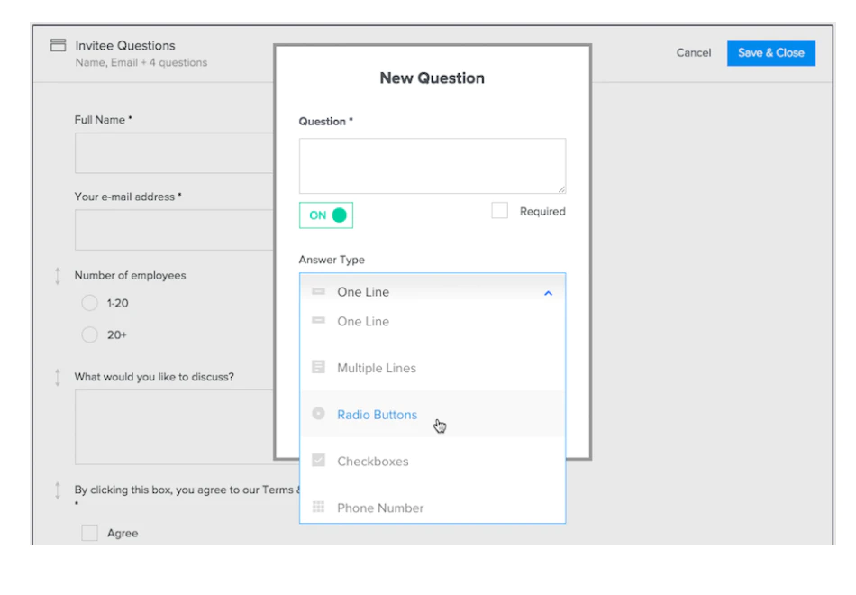Click the Radio Buttons option icon
This screenshot has height=595, width=856.
pos(318,414)
